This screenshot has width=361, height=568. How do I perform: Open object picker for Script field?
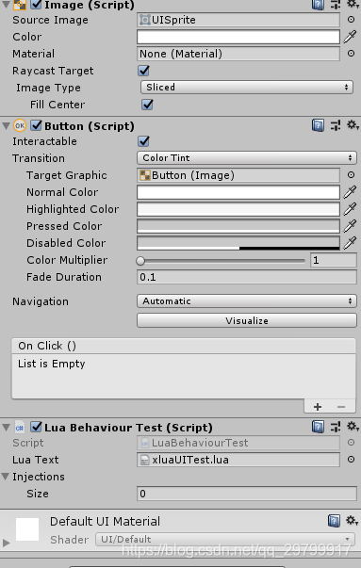coord(351,443)
